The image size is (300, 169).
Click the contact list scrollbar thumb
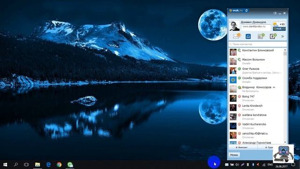point(285,54)
